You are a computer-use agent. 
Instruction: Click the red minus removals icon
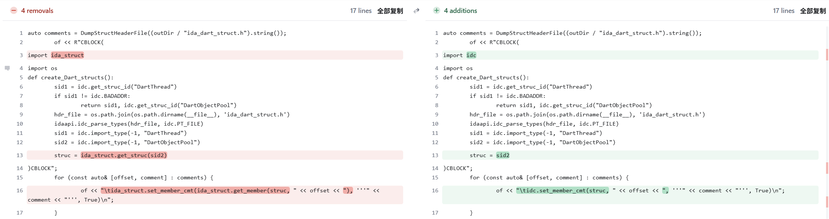[x=14, y=11]
